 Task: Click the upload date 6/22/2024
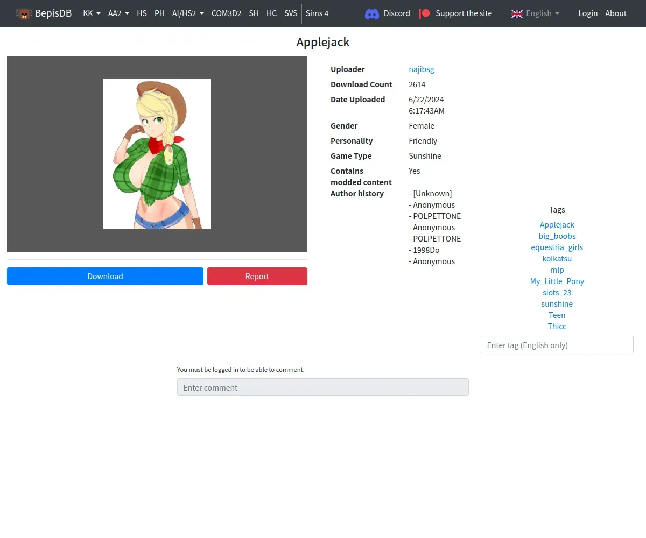click(x=426, y=100)
